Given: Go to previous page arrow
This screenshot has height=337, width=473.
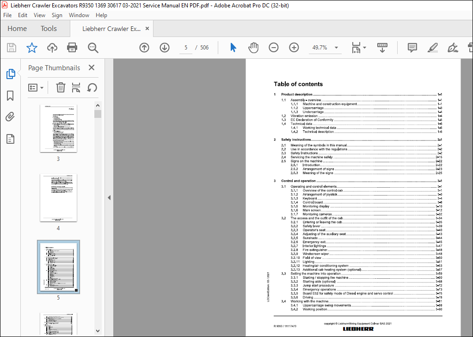Looking at the screenshot, I should (x=144, y=48).
